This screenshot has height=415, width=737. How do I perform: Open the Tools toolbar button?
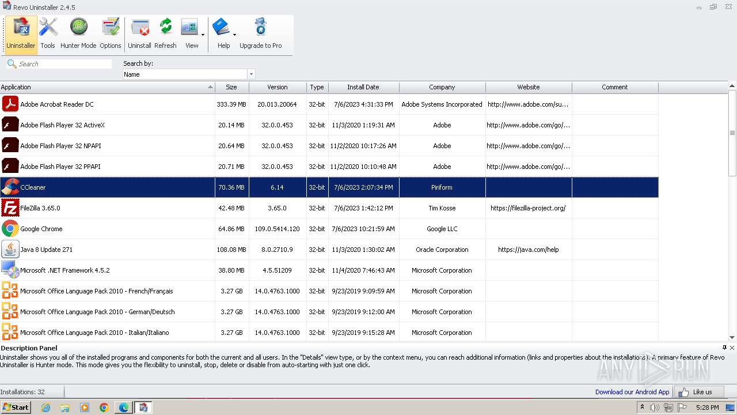click(48, 35)
